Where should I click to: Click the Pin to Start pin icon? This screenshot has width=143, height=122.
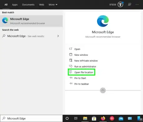[x=71, y=78]
